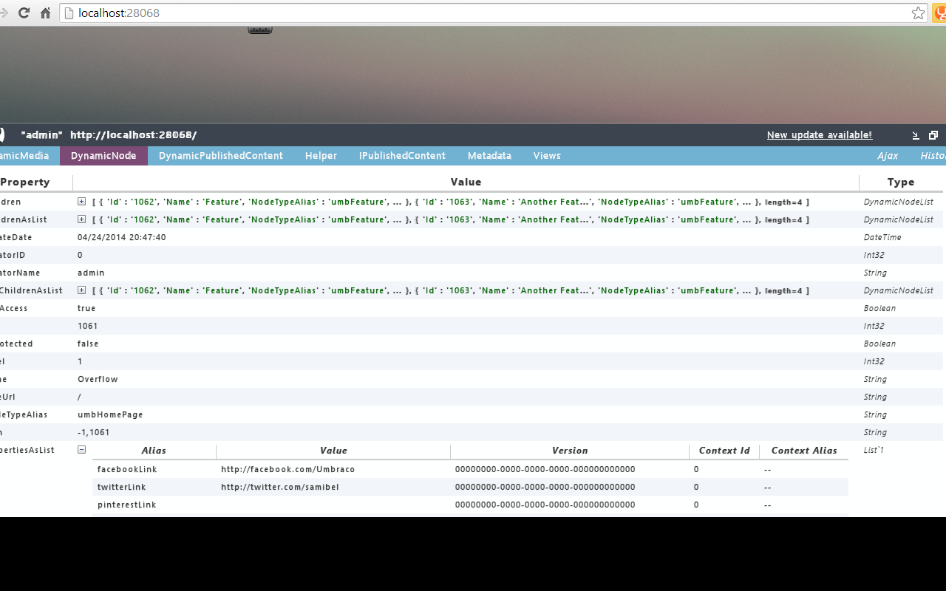Screen dimensions: 946x591
Task: Switch to the Helper tab
Action: click(x=321, y=155)
